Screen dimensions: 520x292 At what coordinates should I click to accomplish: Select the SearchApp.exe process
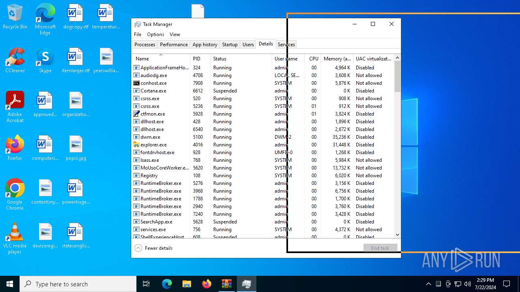click(263, 222)
